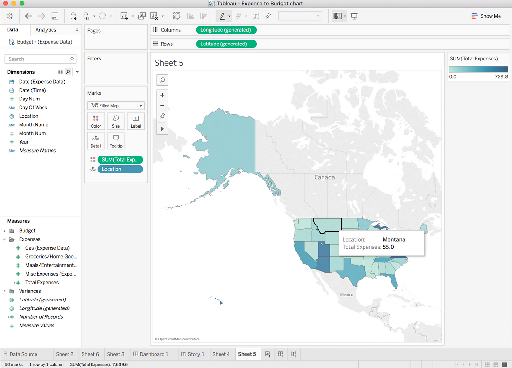Add a new data source from the toolbar

click(74, 16)
